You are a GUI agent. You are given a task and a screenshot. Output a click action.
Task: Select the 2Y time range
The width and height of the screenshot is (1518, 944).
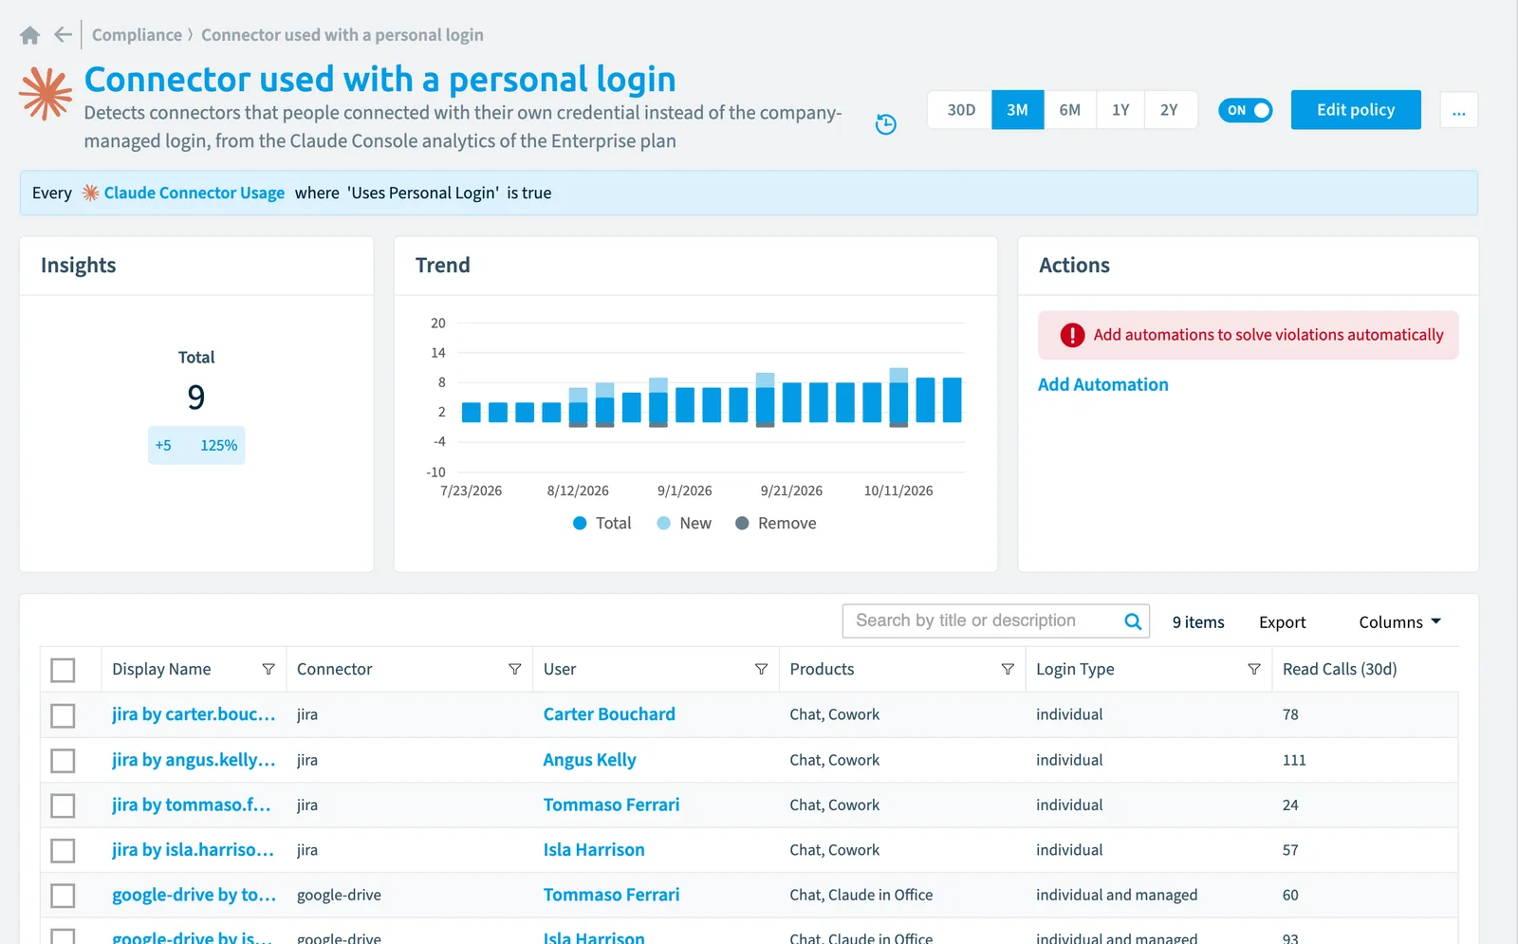click(x=1170, y=110)
